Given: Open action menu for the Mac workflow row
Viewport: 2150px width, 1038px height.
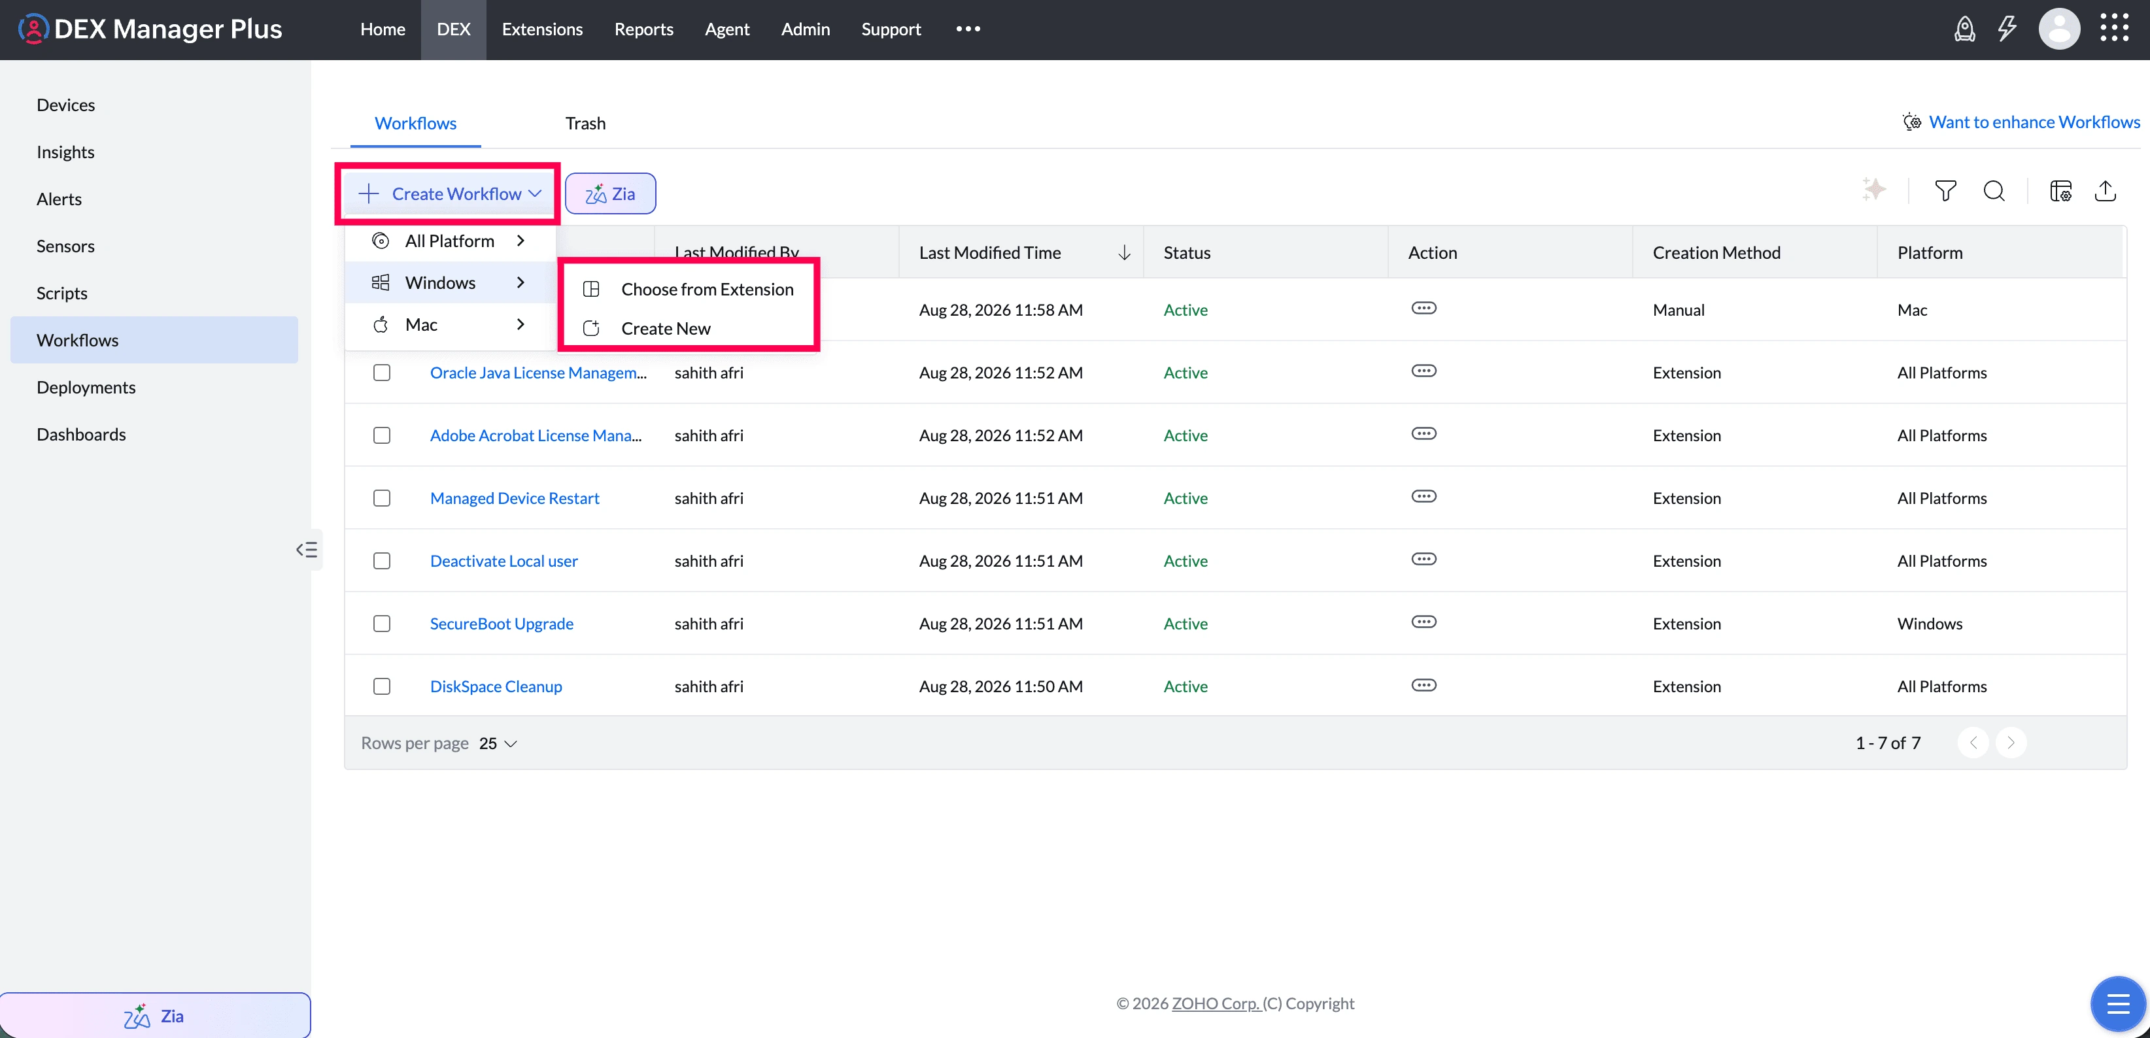Looking at the screenshot, I should point(1424,309).
